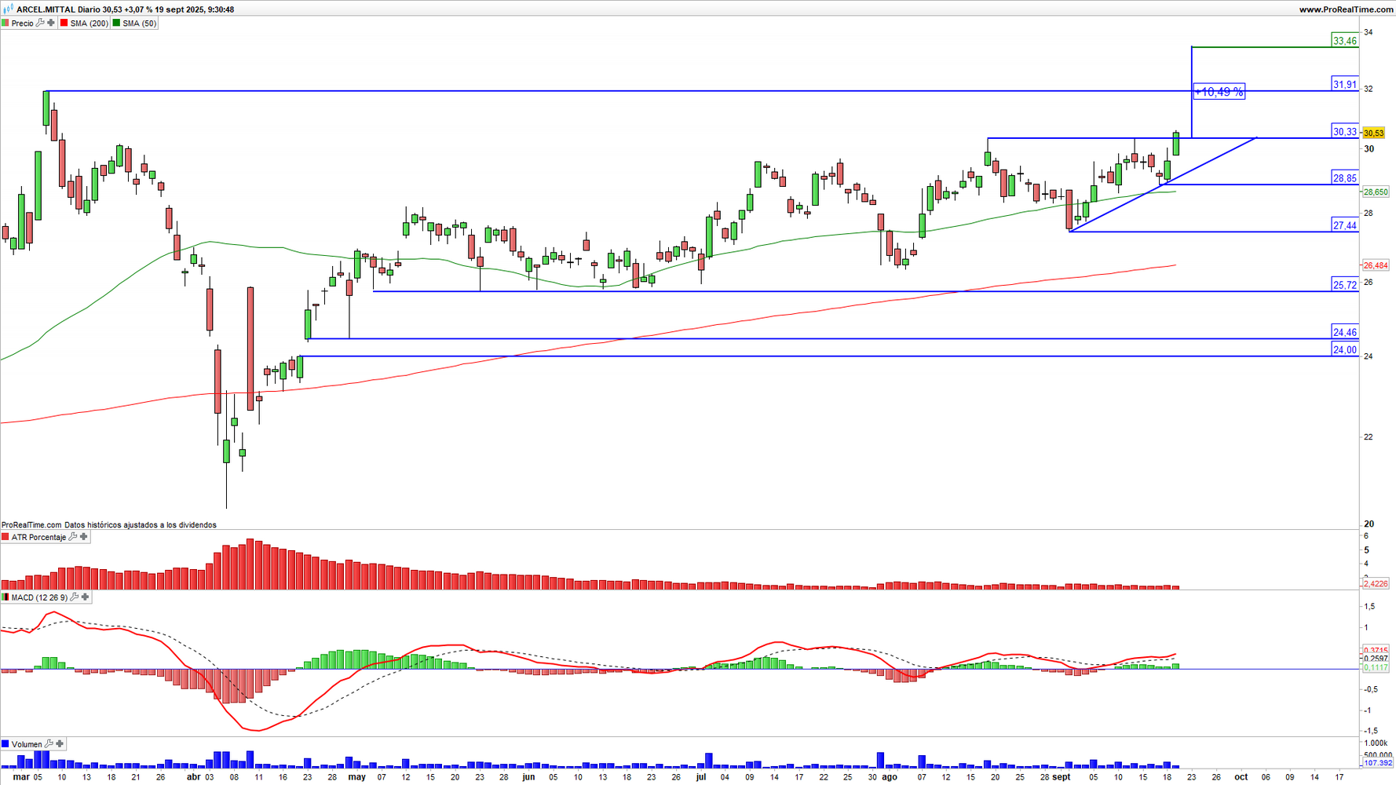This screenshot has height=785, width=1396.
Task: Select the 27,44 support level label
Action: (x=1345, y=225)
